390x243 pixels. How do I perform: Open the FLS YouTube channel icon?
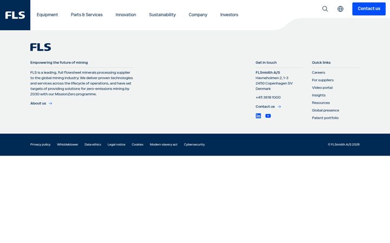click(268, 116)
